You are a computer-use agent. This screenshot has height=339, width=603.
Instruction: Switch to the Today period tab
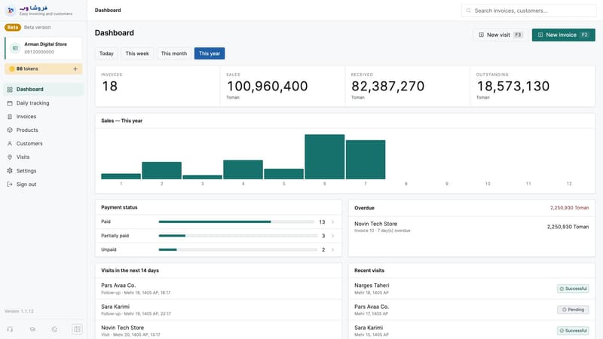(x=106, y=53)
